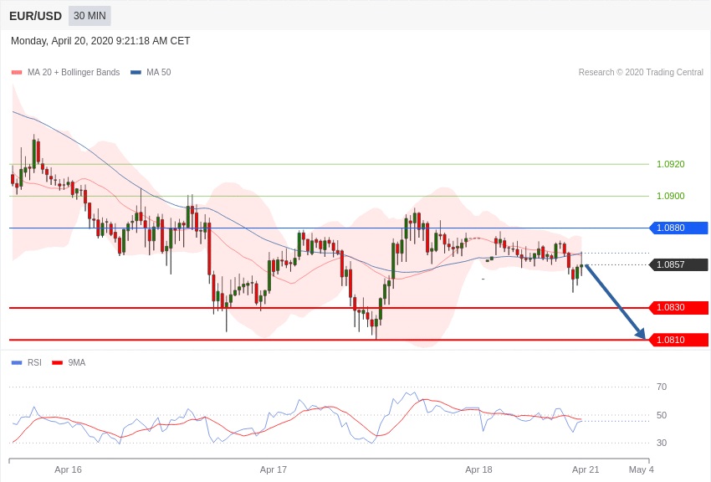The image size is (711, 482).
Task: Click the Apr 18 date axis label
Action: [478, 469]
